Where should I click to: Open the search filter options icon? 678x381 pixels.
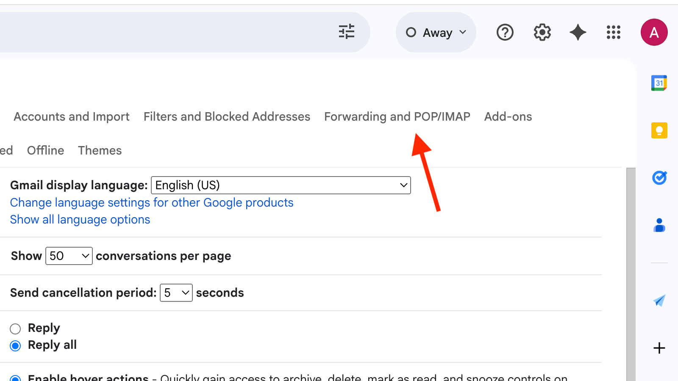click(x=347, y=32)
